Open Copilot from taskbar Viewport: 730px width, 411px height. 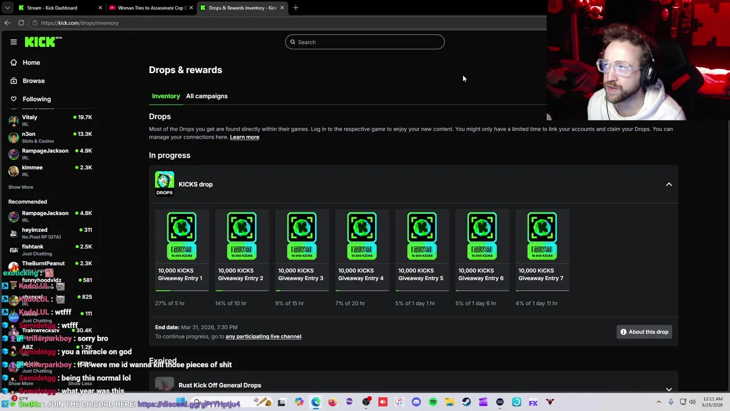[x=299, y=402]
